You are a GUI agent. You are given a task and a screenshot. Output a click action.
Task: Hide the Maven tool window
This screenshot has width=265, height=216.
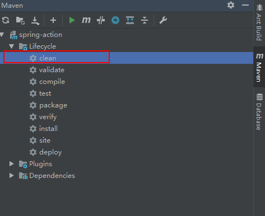245,5
